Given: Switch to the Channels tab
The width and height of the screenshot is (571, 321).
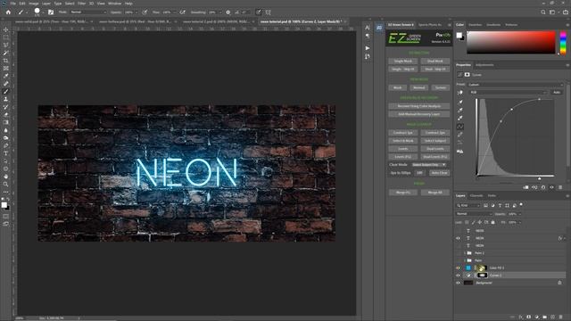Looking at the screenshot, I should click(476, 196).
